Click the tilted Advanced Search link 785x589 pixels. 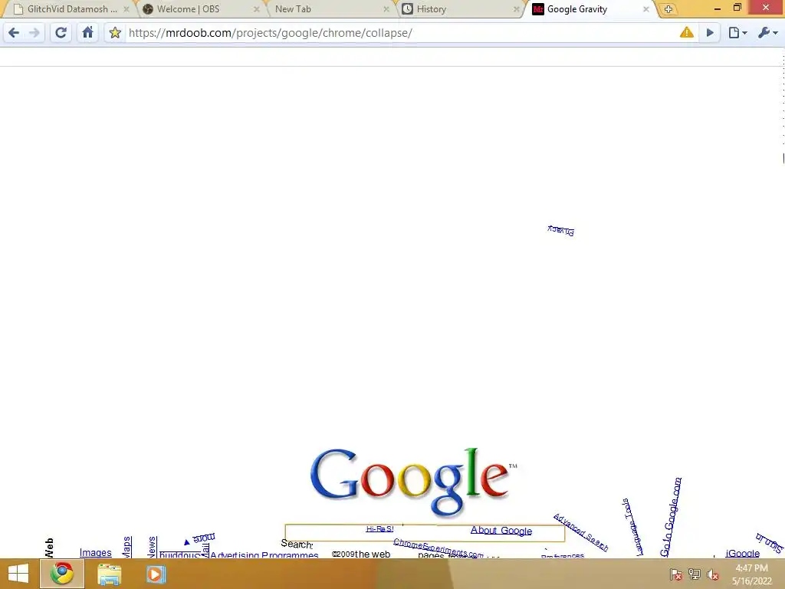(581, 533)
